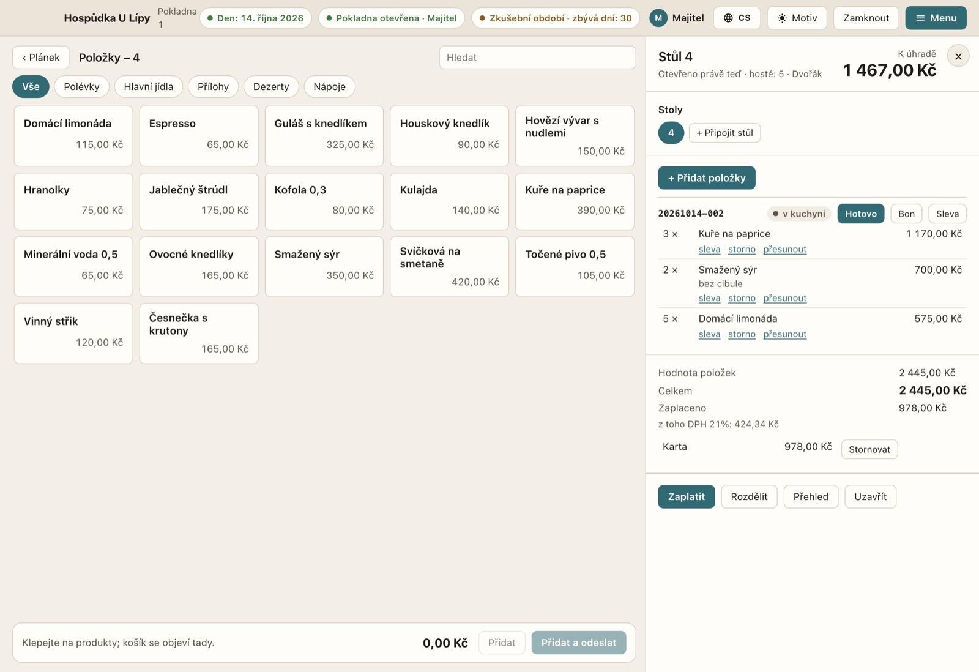The image size is (979, 672).
Task: Select table 4 circle chip
Action: pos(671,133)
